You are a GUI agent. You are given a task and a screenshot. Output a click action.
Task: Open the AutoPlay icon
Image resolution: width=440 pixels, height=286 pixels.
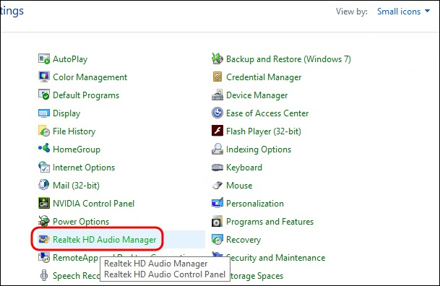click(44, 59)
